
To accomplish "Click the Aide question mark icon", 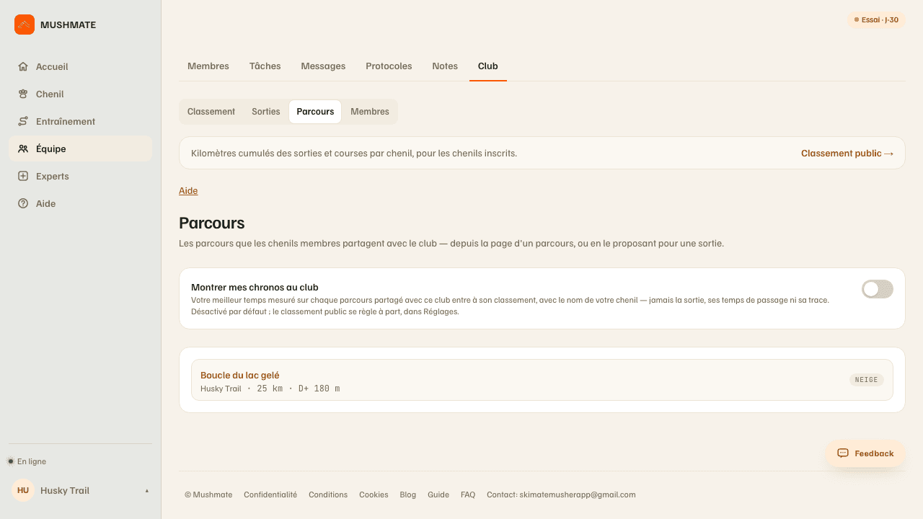I will click(x=23, y=203).
